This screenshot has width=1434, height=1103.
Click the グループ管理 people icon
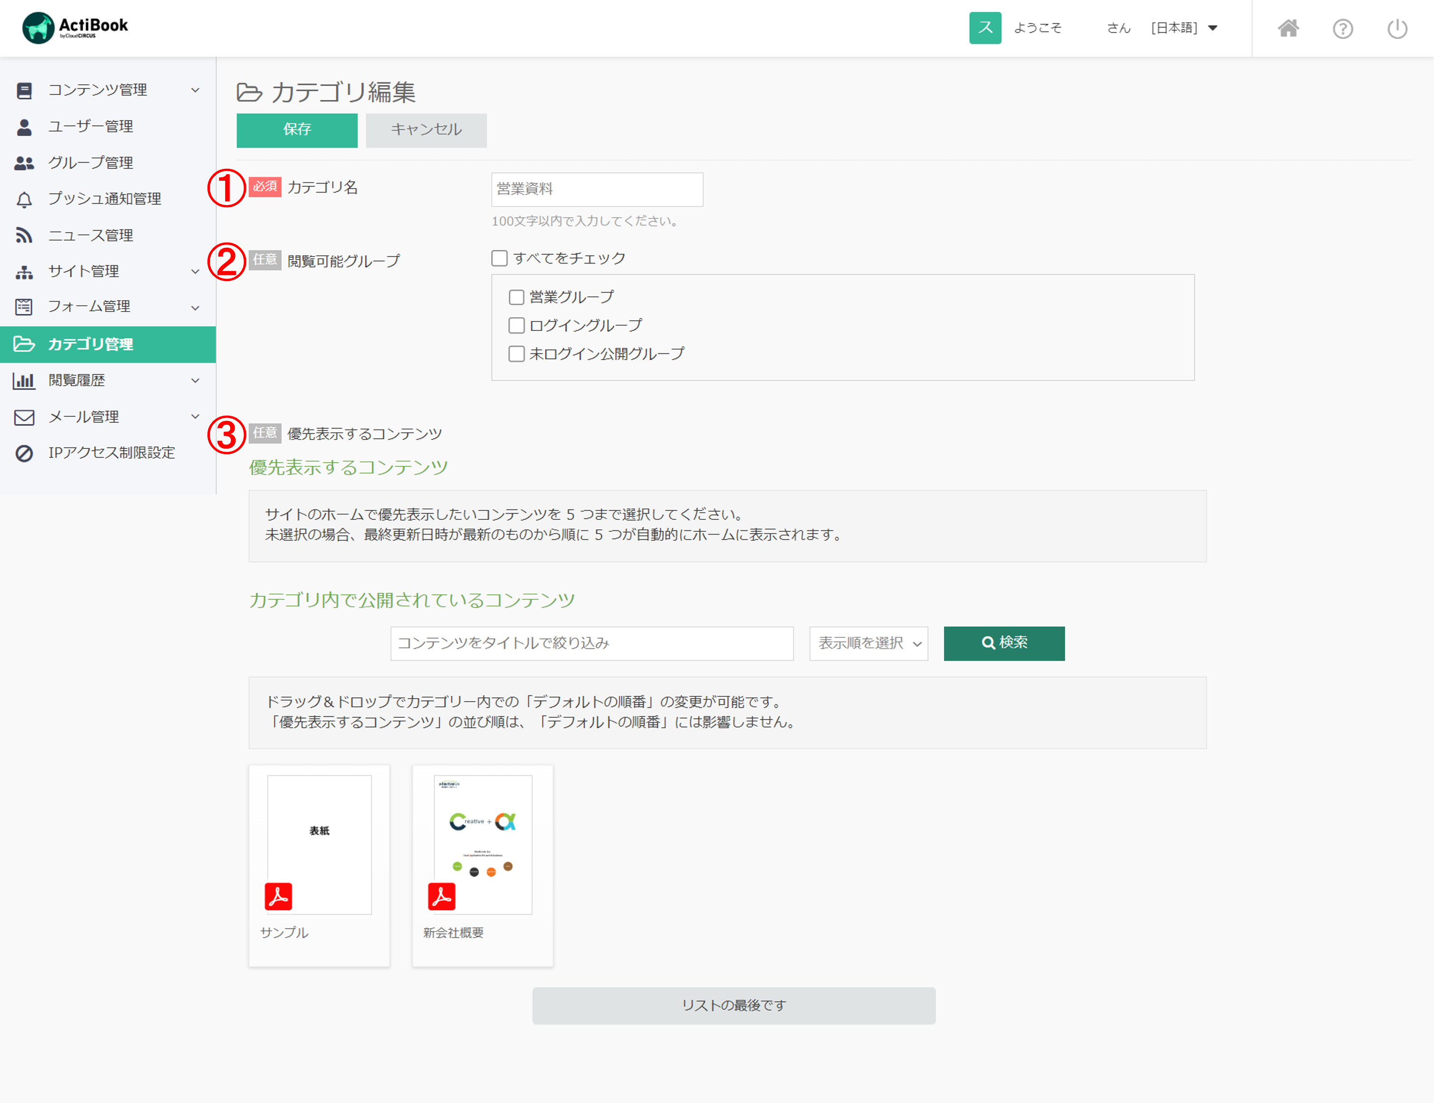24,163
